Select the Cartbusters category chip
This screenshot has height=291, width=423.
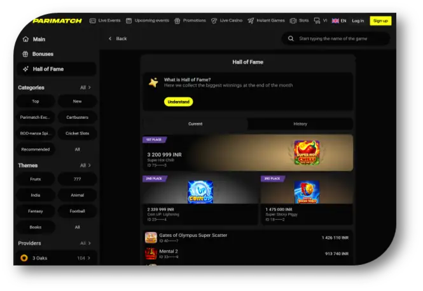77,117
